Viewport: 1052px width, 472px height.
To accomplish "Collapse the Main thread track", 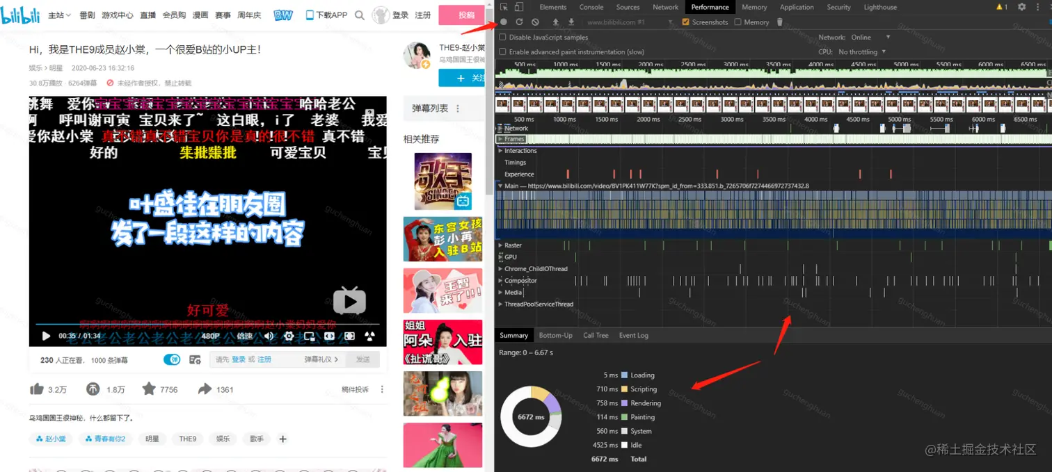I will click(x=500, y=186).
